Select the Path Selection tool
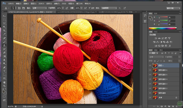Screen dimensions: 183x108 4,75
